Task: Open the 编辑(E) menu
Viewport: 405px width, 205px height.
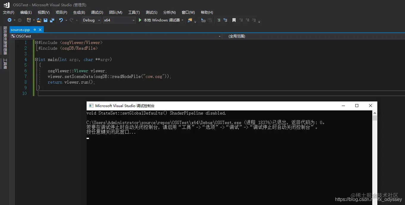Action: [x=26, y=12]
